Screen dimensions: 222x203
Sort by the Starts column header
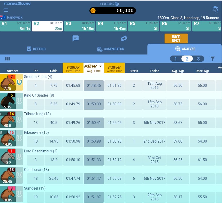[x=134, y=71]
